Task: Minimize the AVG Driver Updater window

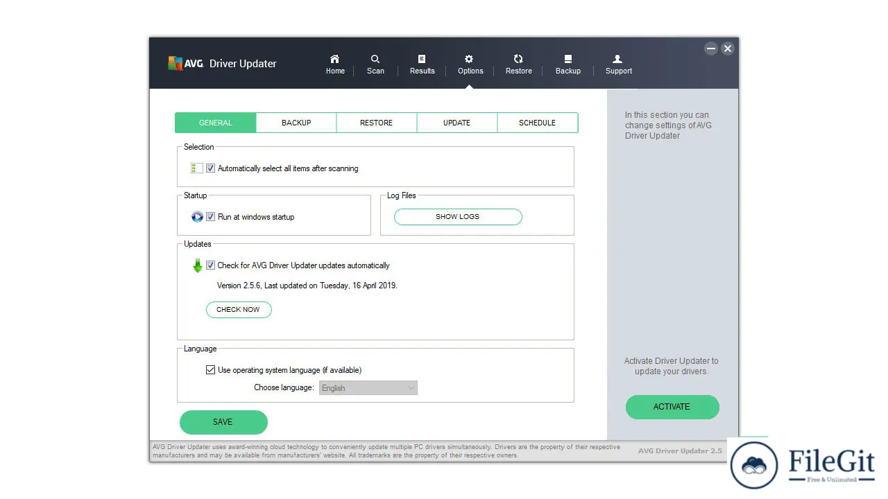Action: [x=710, y=49]
